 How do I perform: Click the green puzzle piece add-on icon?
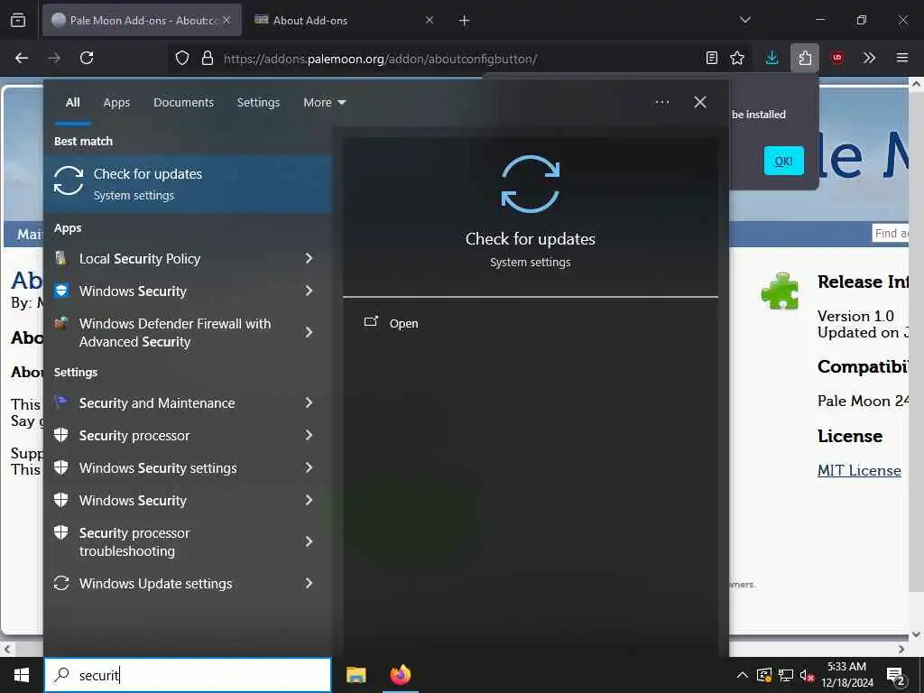tap(780, 291)
